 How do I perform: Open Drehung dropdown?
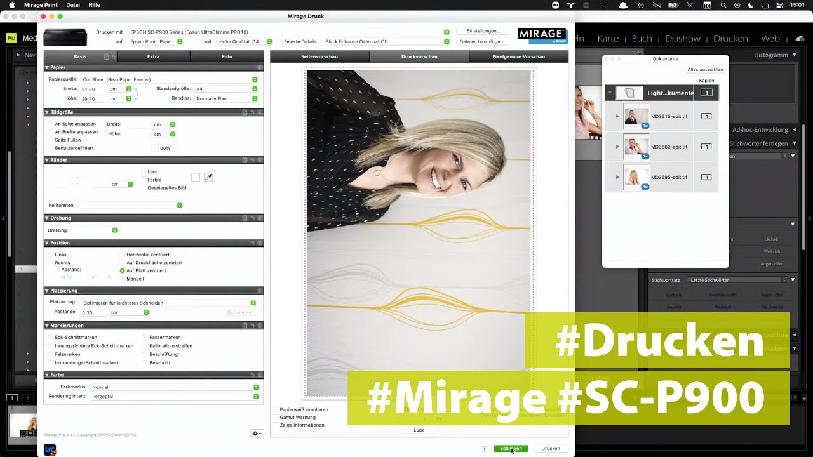93,230
